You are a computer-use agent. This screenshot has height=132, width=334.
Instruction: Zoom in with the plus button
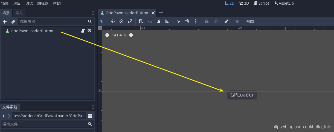[x=131, y=35]
